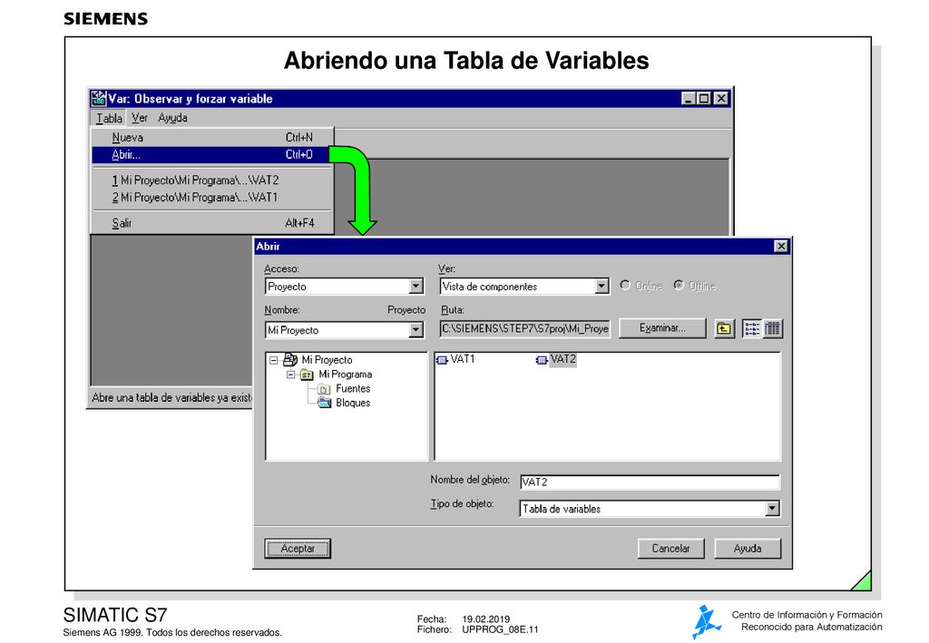Open recent file 1 ...VAT2
Screen dimensions: 929x643
tap(212, 180)
